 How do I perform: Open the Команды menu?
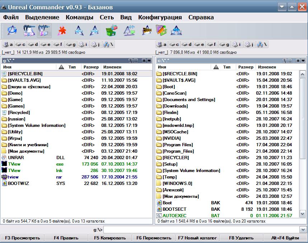(79, 17)
